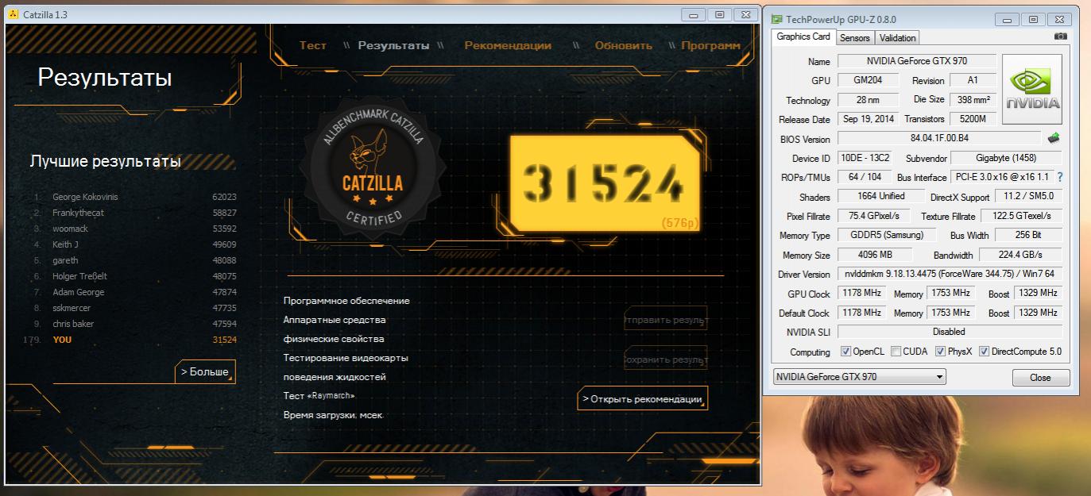Toggle the OpenCL checkbox
The height and width of the screenshot is (496, 1091).
coord(846,352)
